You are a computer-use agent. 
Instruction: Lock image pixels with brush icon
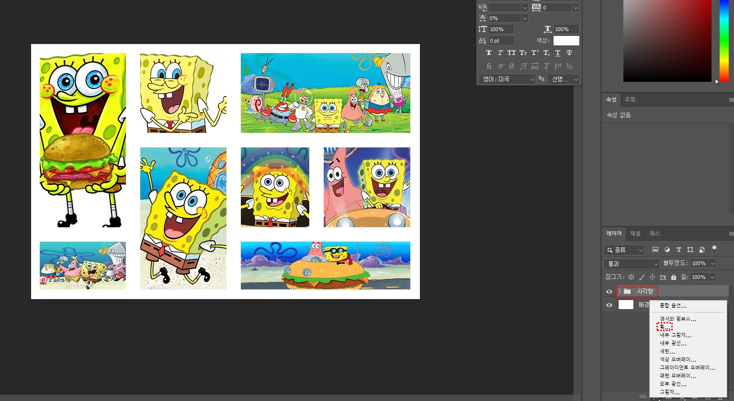tap(642, 277)
